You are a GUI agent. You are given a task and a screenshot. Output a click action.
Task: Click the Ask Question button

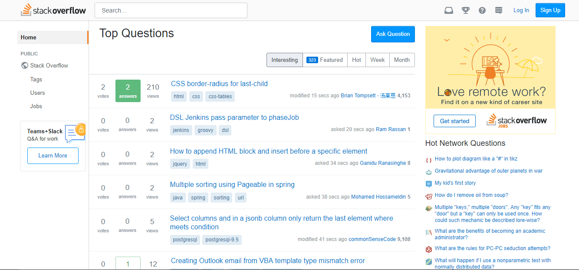(x=393, y=34)
